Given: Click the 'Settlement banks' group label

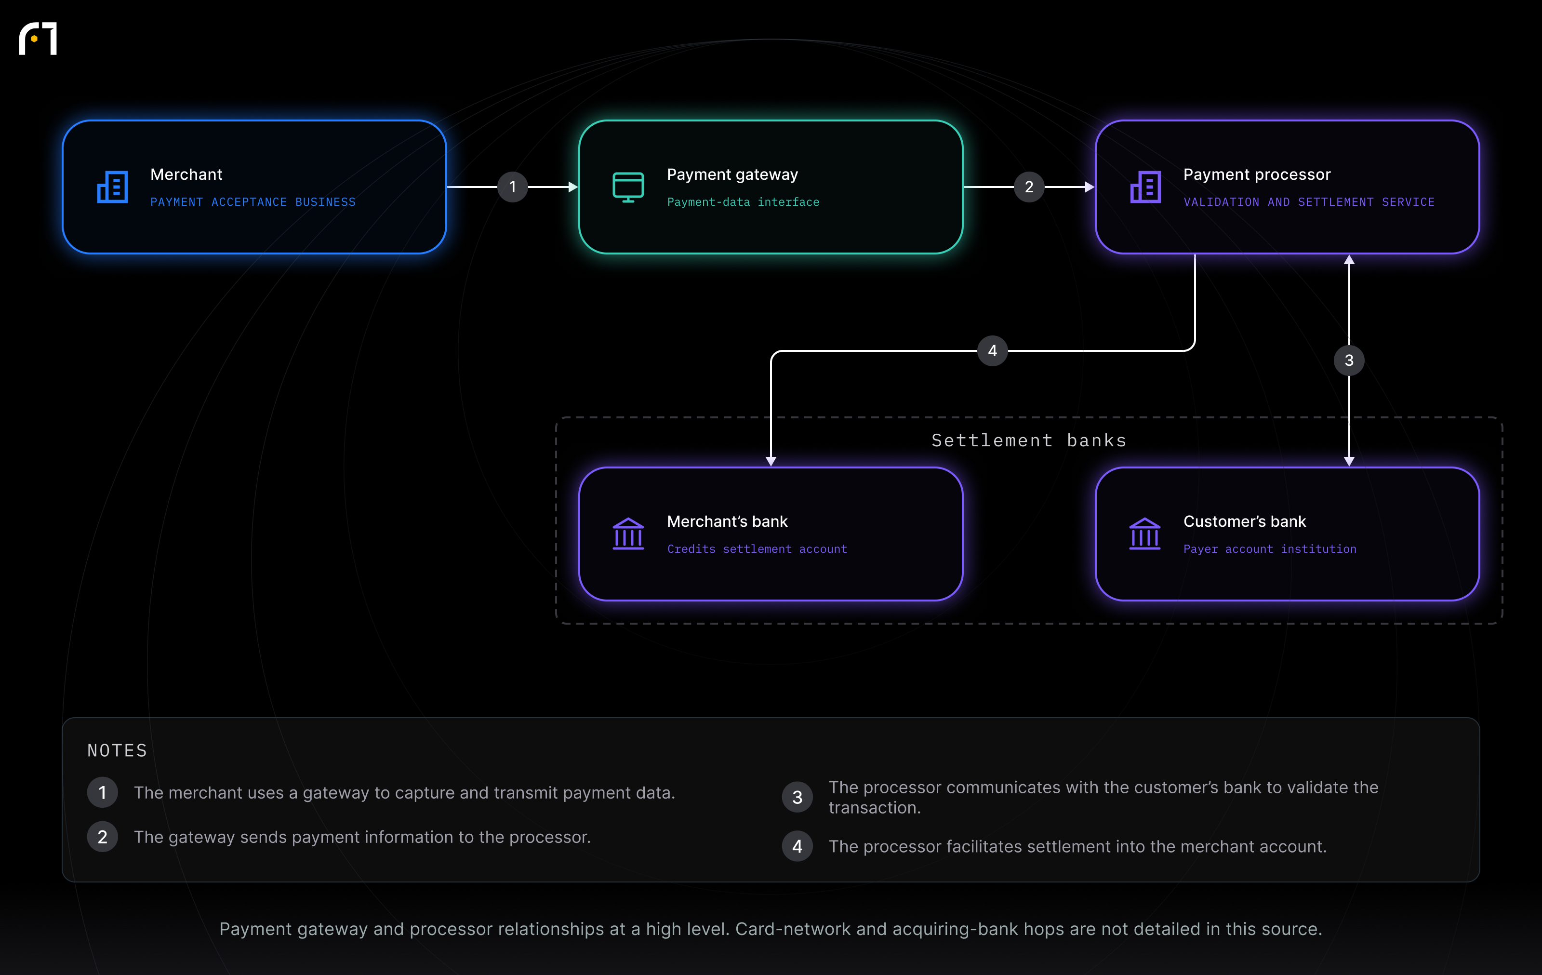Looking at the screenshot, I should pyautogui.click(x=1028, y=440).
